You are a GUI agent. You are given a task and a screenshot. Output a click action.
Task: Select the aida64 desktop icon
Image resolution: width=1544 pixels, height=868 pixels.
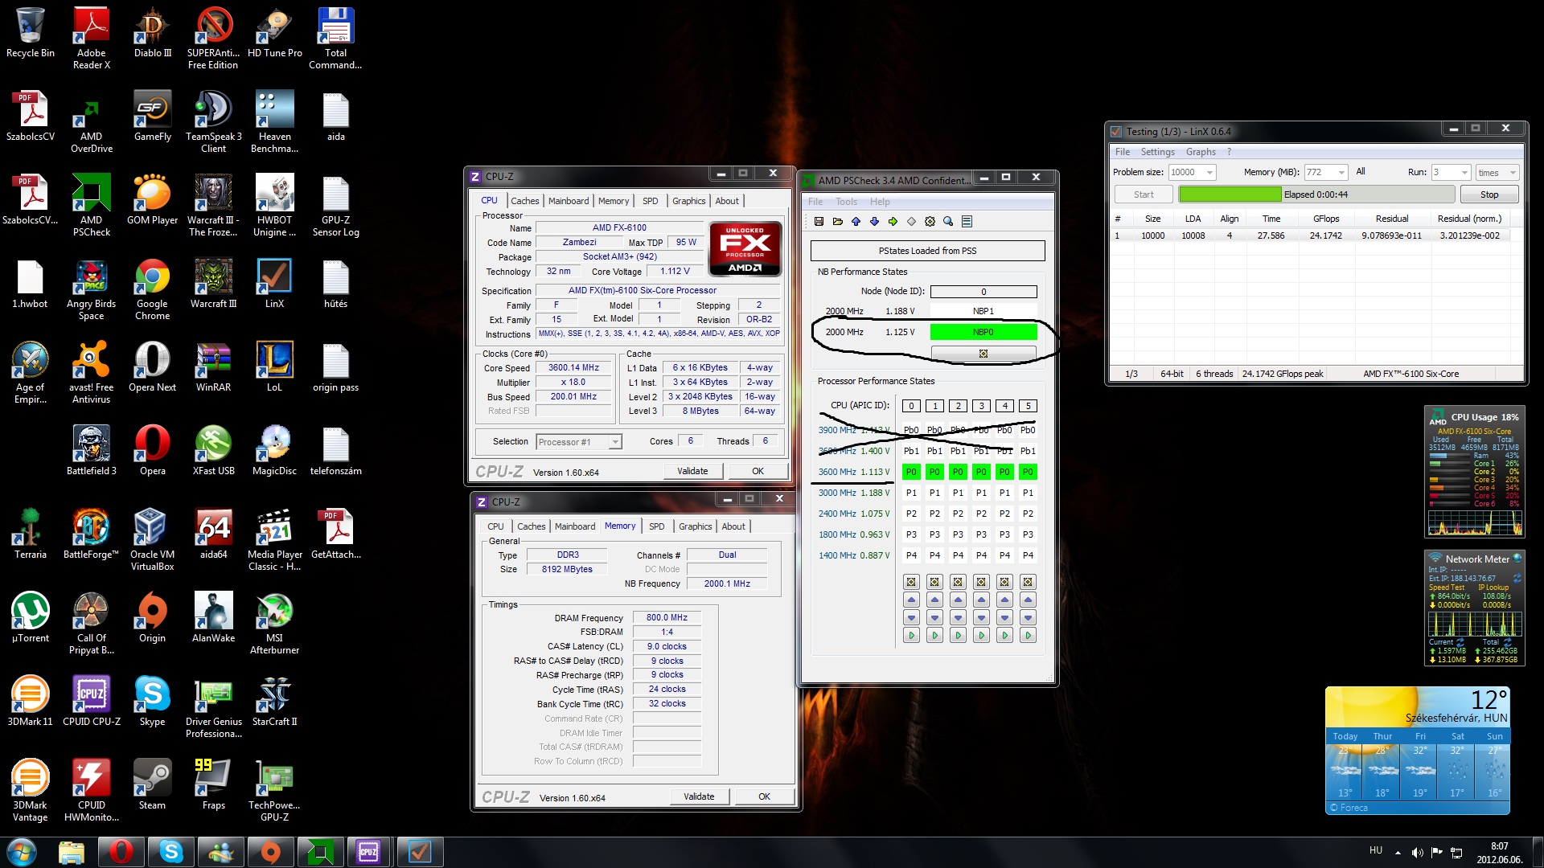pos(213,534)
